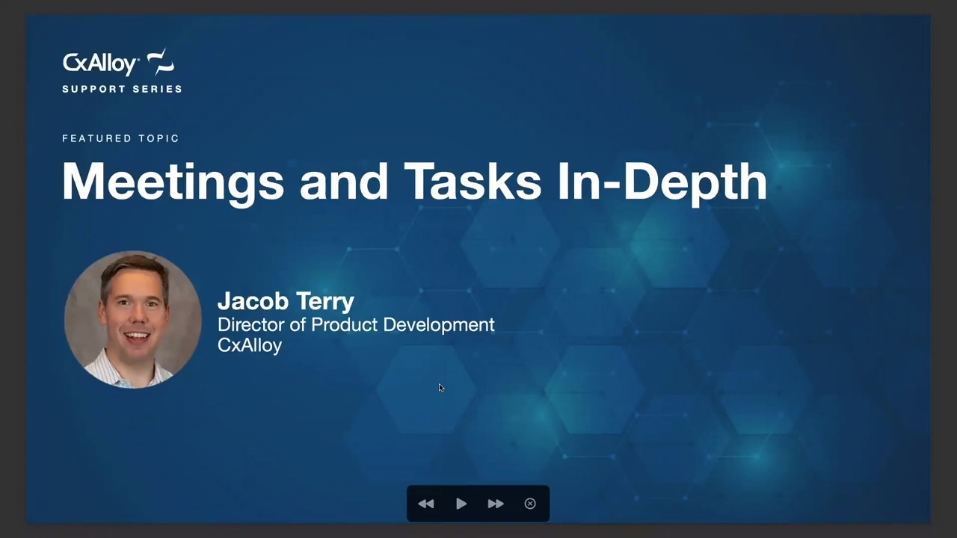This screenshot has height=538, width=957.
Task: Click the "CxAlloy" company text under the job title
Action: (x=250, y=345)
